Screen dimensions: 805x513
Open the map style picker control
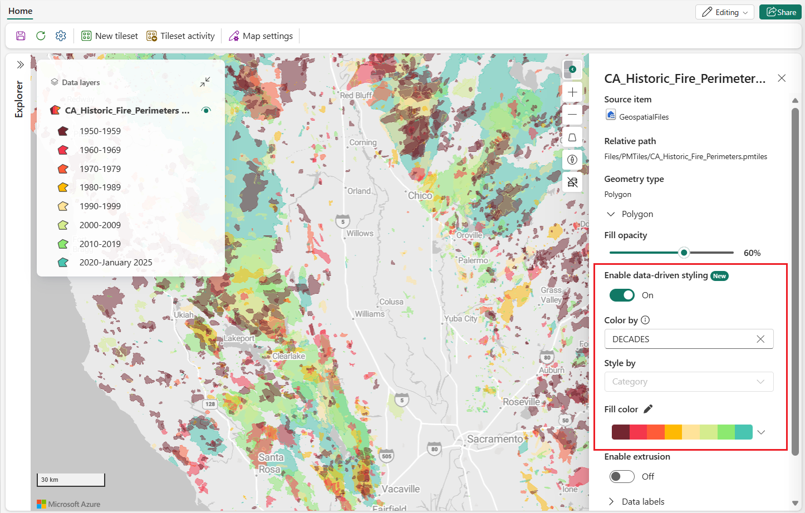coord(572,70)
